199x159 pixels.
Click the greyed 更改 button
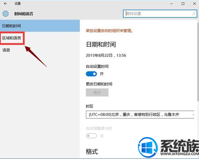pyautogui.click(x=97, y=92)
